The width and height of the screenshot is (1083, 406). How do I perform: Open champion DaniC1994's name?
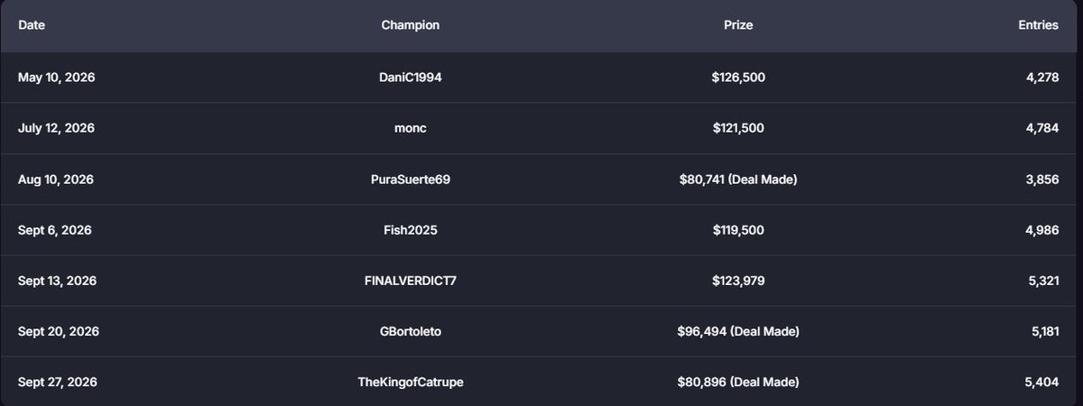411,78
